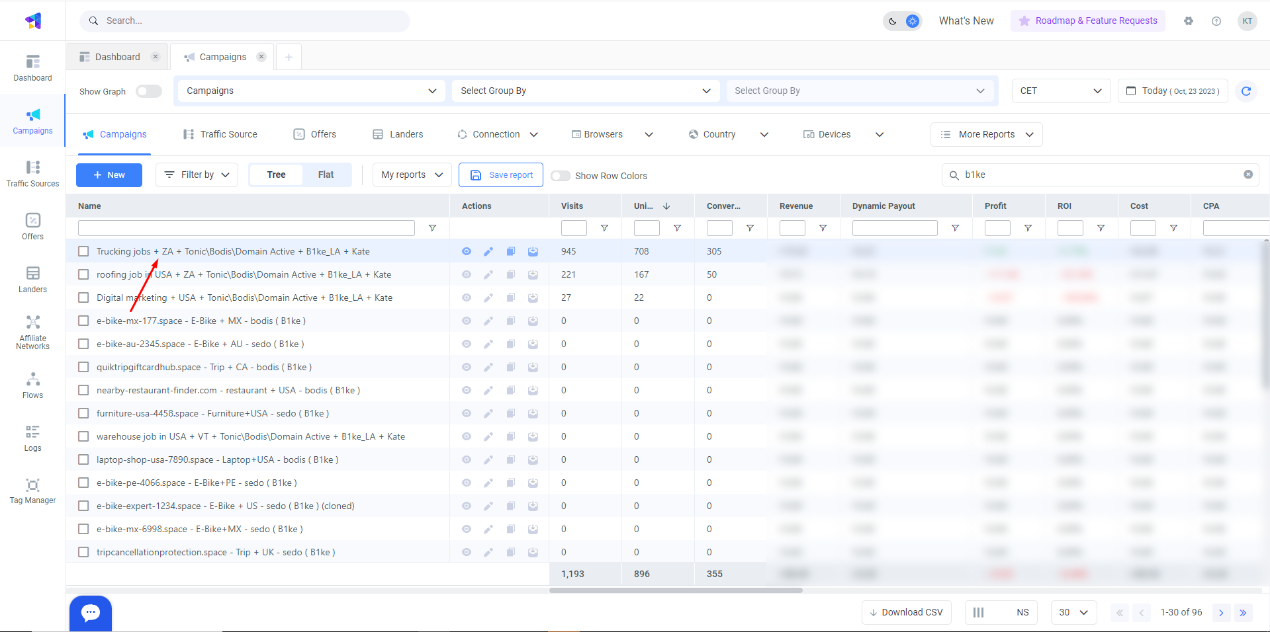Open column chooser icon in footer
Image resolution: width=1270 pixels, height=632 pixels.
978,613
